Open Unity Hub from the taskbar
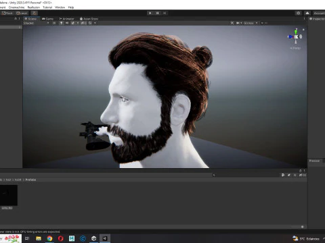Screen dimensions: 325x243 [x=94, y=238]
